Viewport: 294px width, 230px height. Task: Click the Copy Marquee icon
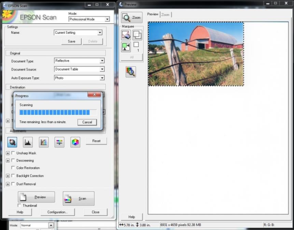137,35
